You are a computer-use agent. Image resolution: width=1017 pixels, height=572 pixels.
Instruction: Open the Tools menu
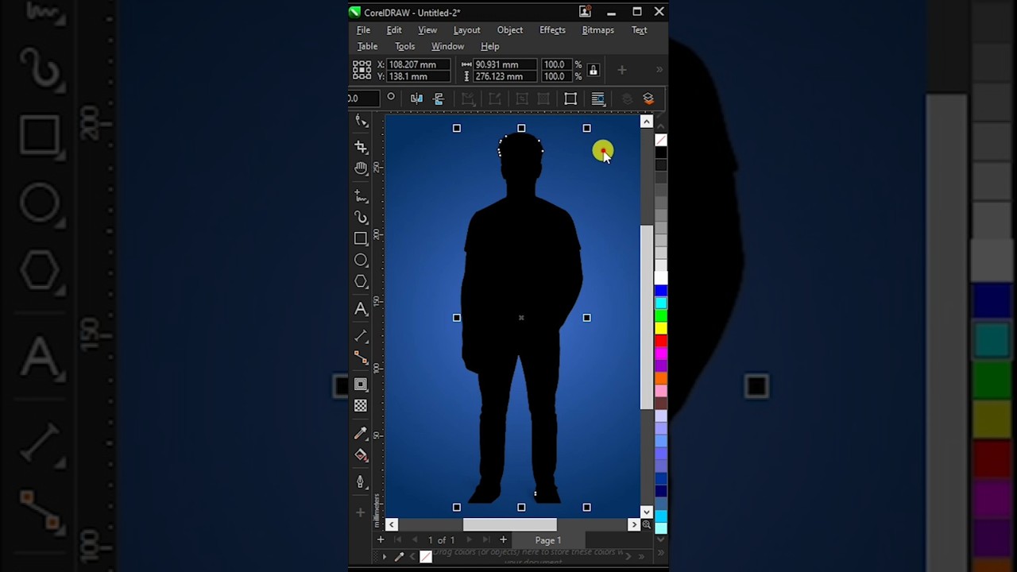[405, 46]
